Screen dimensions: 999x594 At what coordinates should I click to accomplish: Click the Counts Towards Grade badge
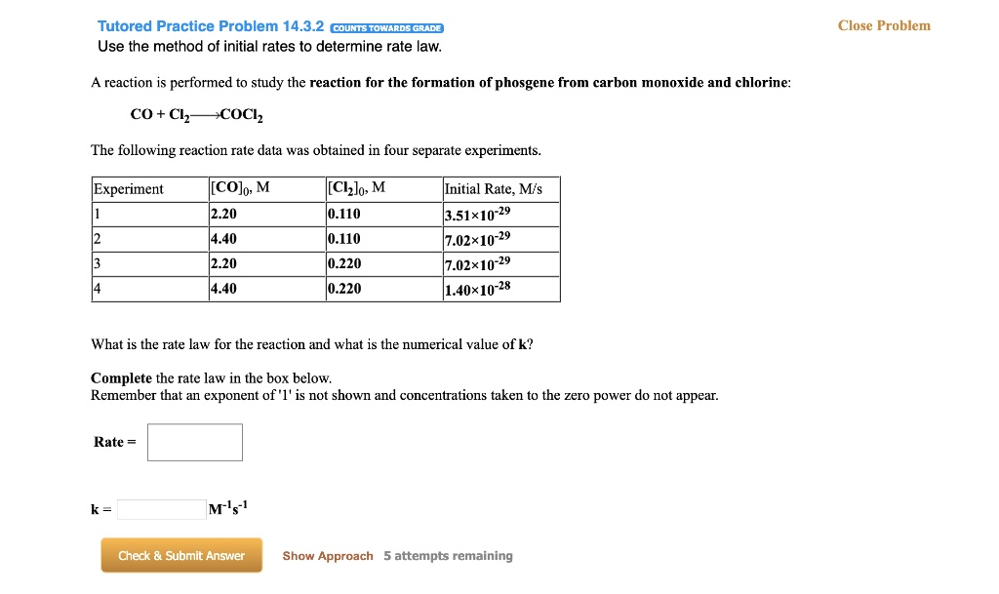387,28
